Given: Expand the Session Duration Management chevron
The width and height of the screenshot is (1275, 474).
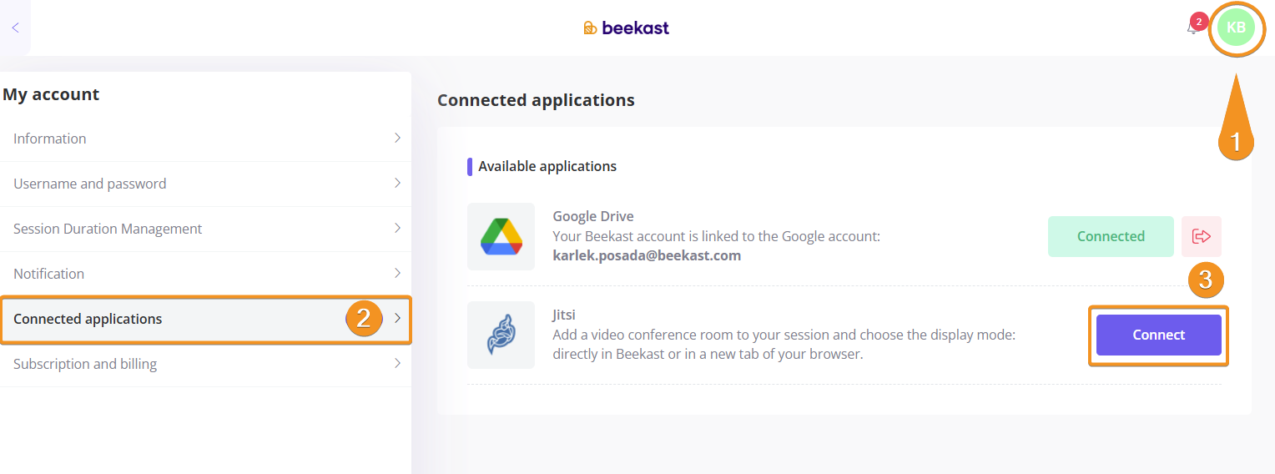Looking at the screenshot, I should (x=397, y=229).
